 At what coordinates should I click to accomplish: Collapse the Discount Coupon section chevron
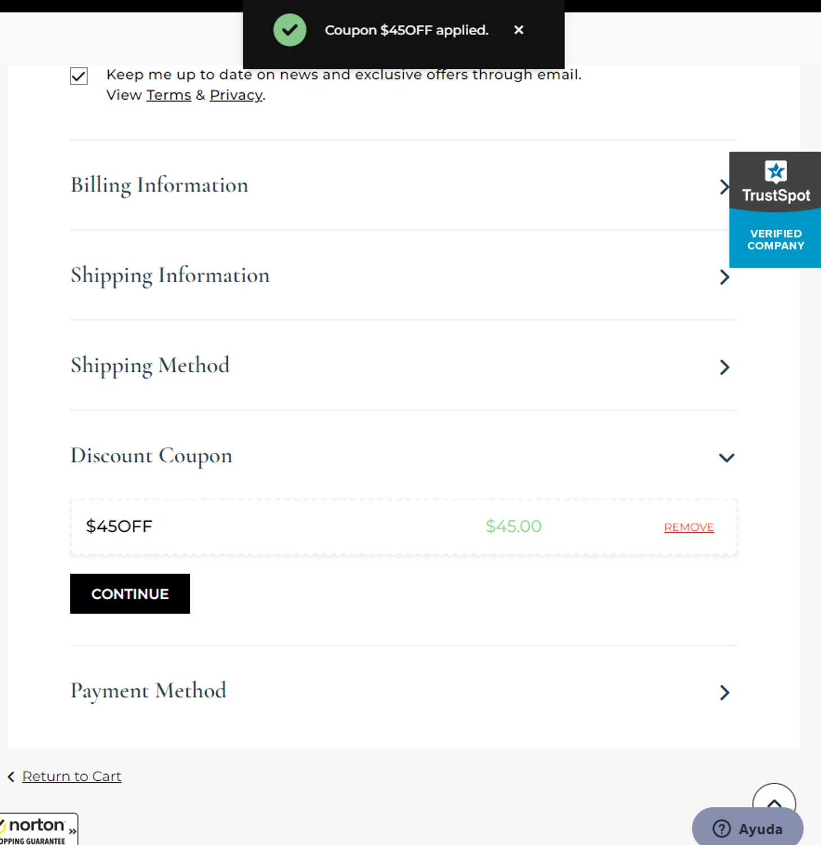point(726,457)
